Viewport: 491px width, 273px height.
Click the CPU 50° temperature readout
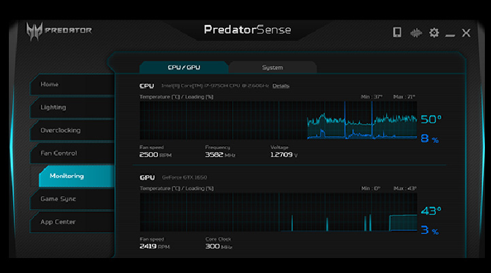[430, 120]
